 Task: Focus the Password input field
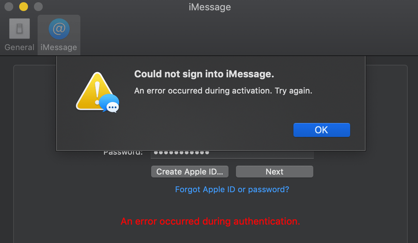click(232, 154)
